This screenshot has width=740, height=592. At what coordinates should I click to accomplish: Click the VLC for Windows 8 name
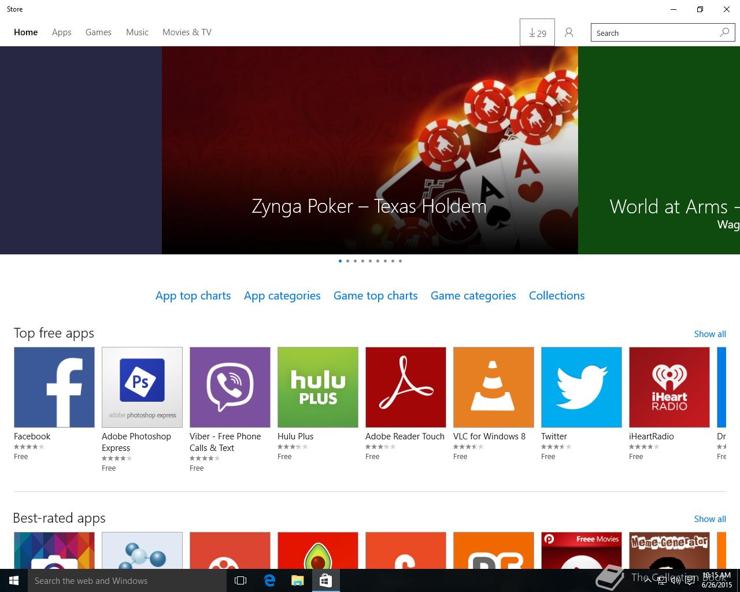point(489,436)
